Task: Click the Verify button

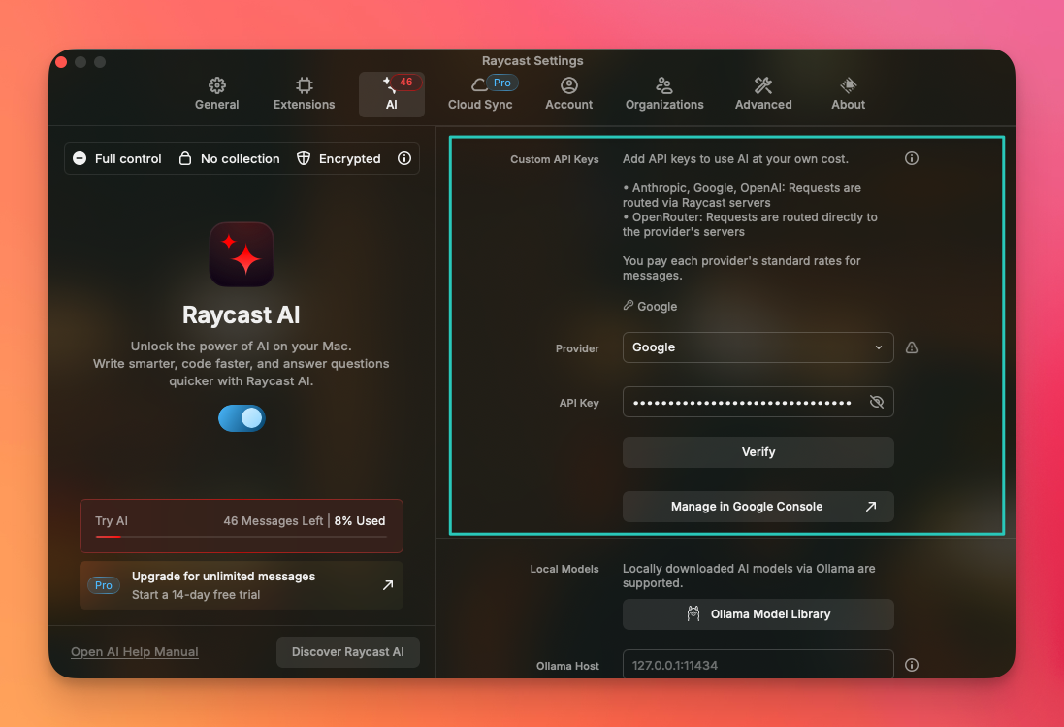Action: coord(758,452)
